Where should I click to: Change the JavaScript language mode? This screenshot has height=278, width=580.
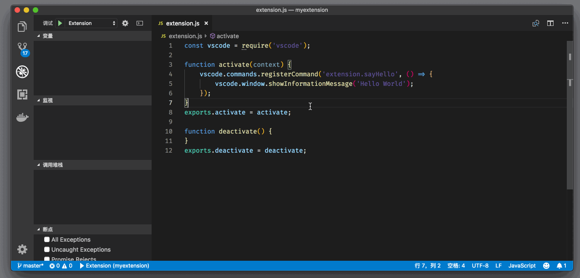pos(522,266)
